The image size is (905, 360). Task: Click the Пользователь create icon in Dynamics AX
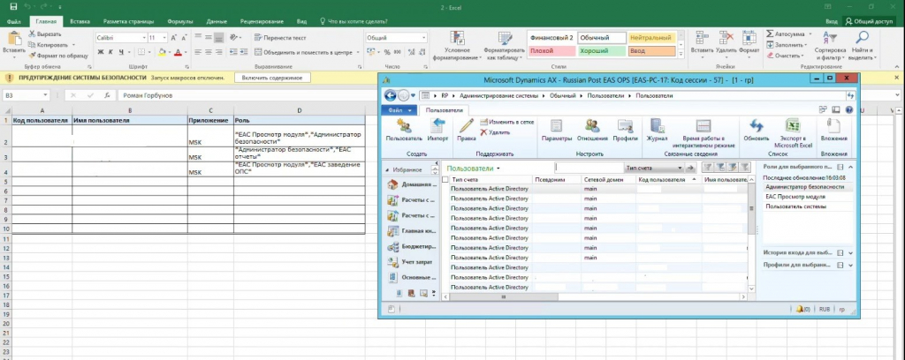pos(404,126)
